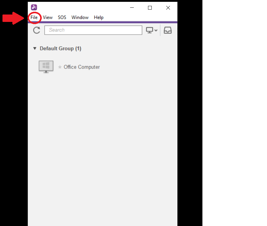Viewport: 267px width, 226px height.
Task: Toggle favorite star for Office Computer
Action: [60, 67]
